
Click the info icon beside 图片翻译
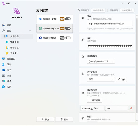pos(79,10)
